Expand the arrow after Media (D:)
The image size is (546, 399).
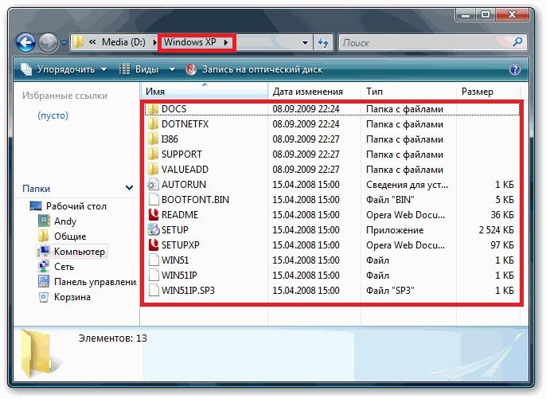154,43
